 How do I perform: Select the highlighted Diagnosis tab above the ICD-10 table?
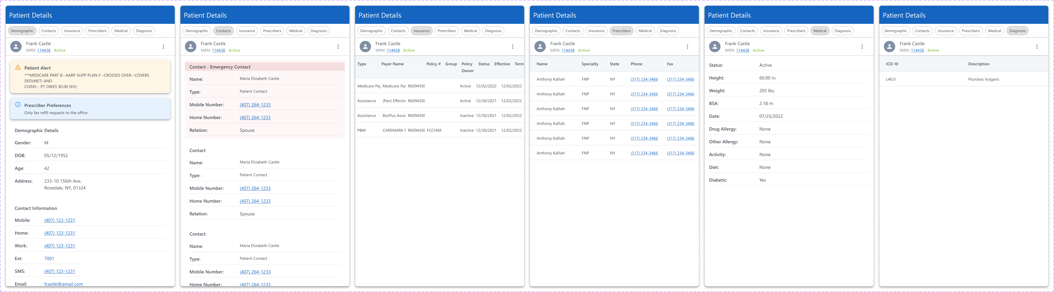pyautogui.click(x=1017, y=31)
